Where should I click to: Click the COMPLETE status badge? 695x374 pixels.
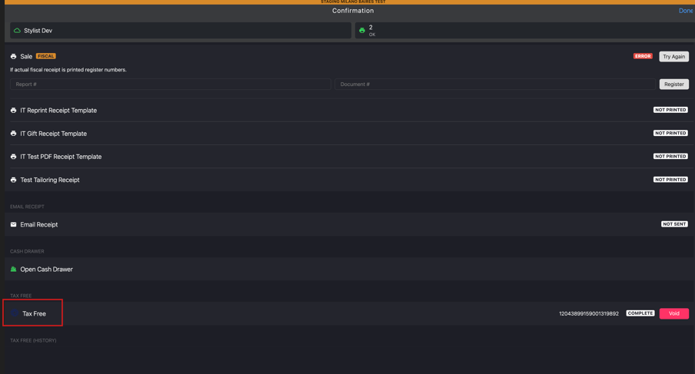640,313
